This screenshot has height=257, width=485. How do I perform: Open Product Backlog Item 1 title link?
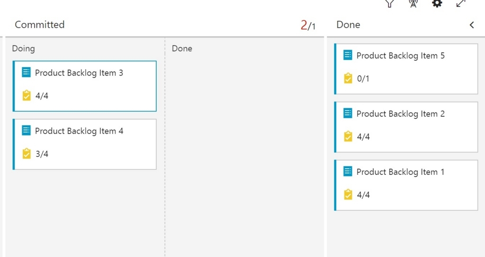tap(400, 172)
